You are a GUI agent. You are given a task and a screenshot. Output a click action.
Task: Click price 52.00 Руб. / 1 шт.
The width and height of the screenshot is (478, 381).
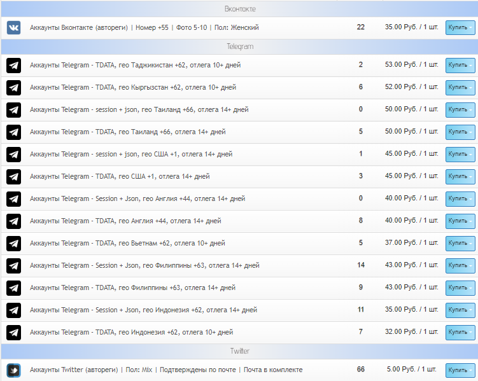(412, 87)
